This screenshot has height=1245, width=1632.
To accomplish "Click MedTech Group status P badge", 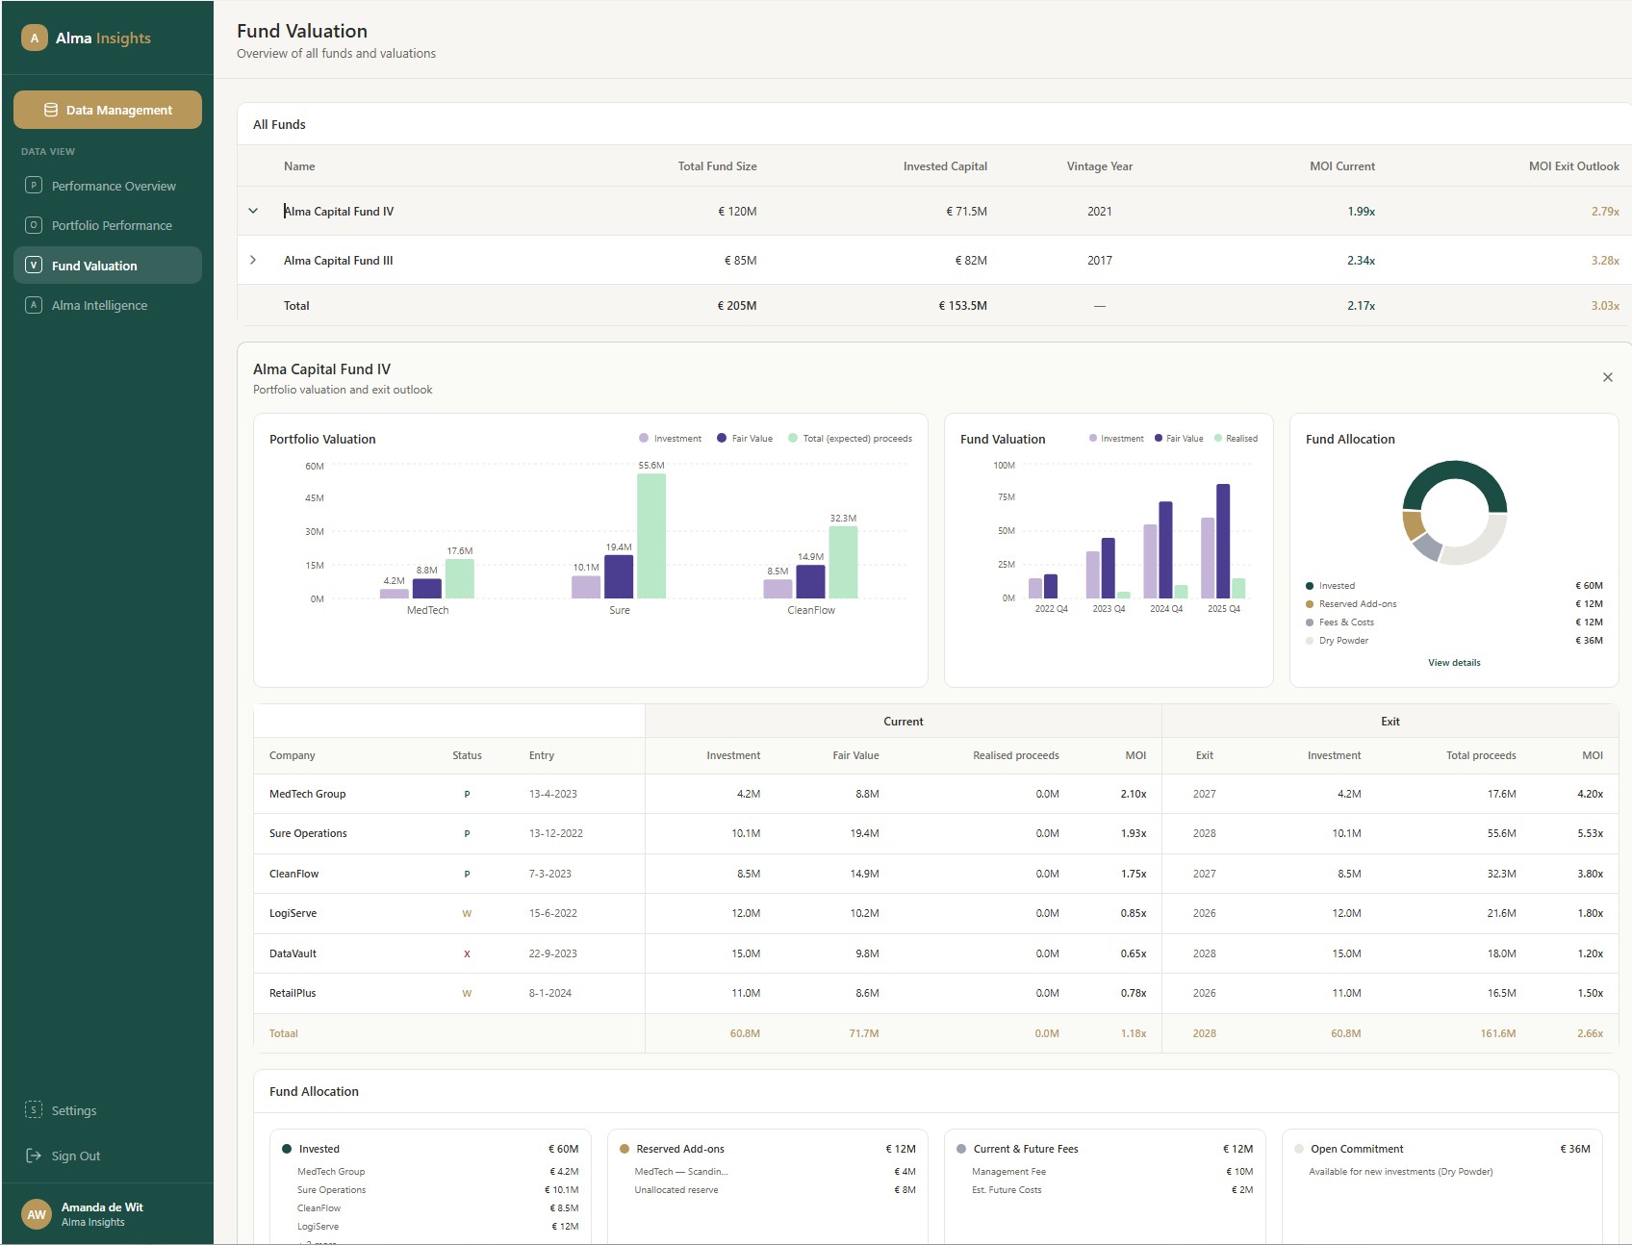I will click(467, 794).
